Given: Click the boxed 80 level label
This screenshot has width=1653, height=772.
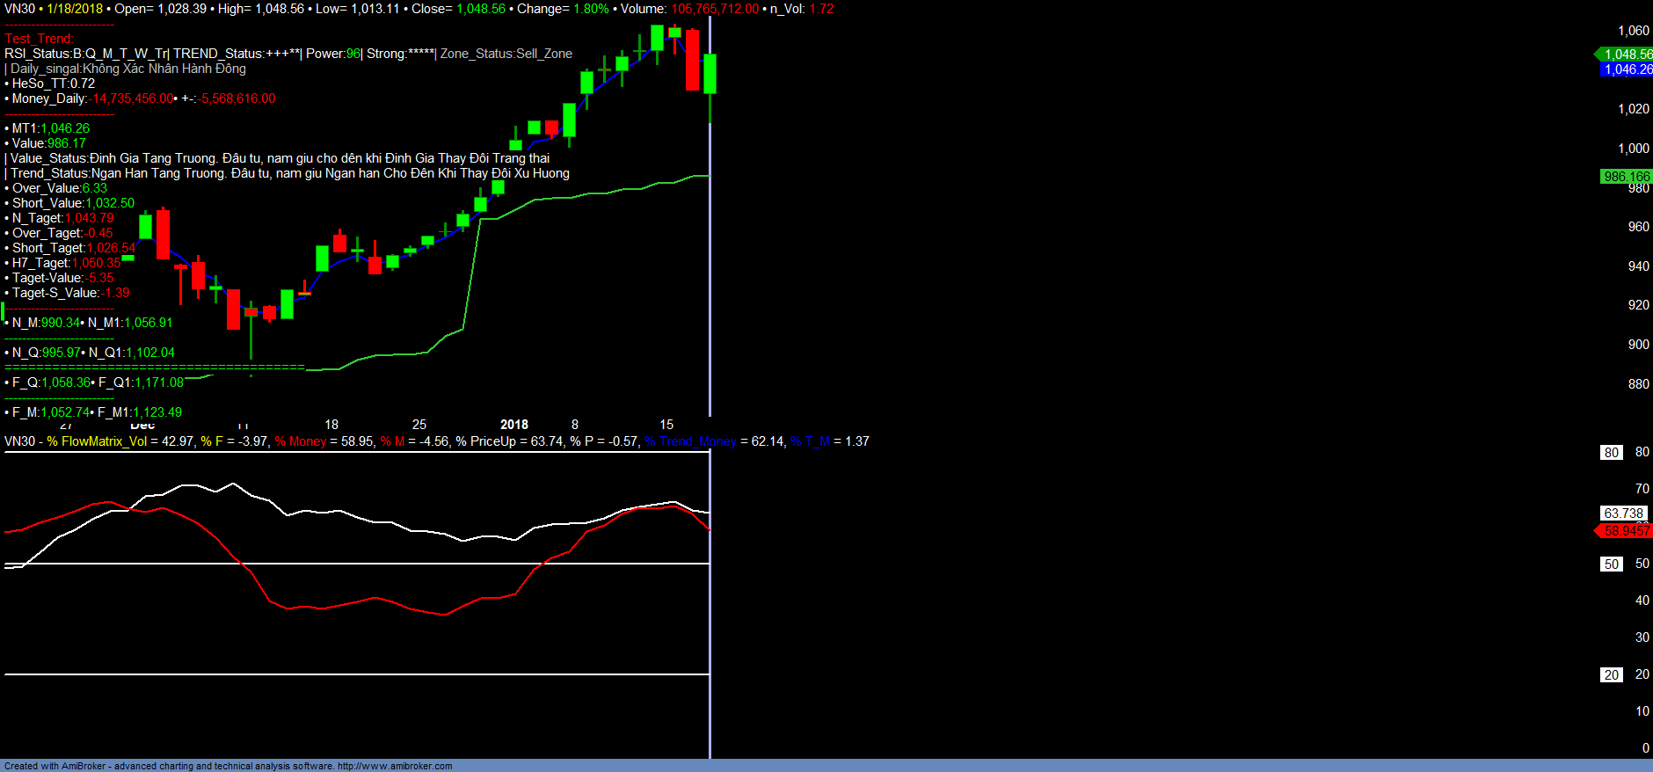Looking at the screenshot, I should (x=1611, y=453).
